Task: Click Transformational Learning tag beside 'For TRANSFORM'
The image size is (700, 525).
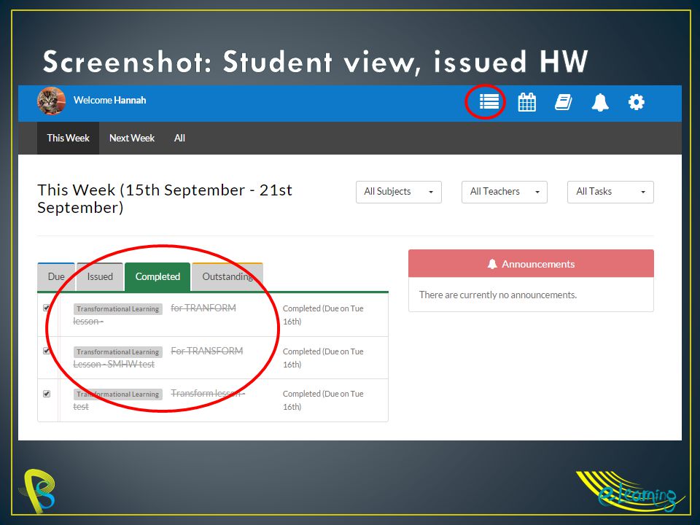Action: [x=118, y=351]
